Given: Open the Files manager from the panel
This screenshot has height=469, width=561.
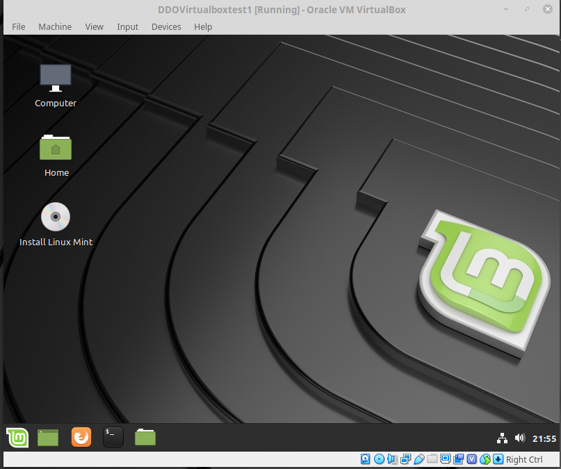Looking at the screenshot, I should coord(145,437).
